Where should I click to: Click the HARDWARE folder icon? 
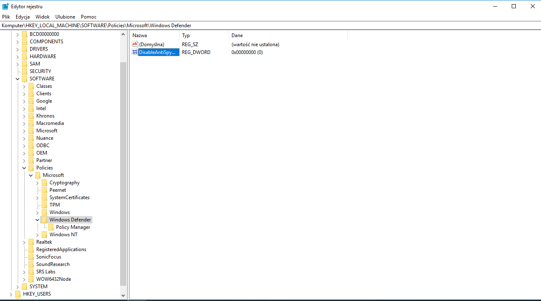(24, 56)
